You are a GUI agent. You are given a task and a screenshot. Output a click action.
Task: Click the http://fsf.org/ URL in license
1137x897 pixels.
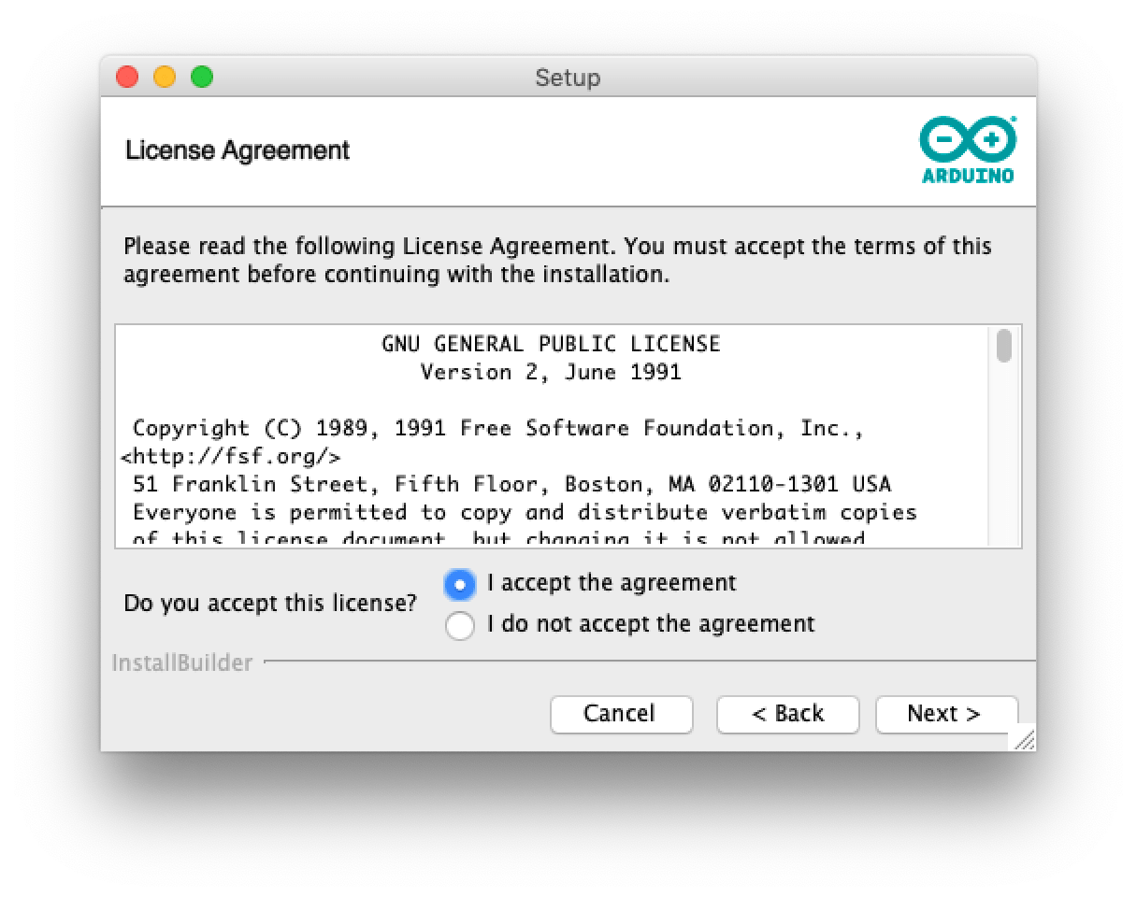coord(231,457)
